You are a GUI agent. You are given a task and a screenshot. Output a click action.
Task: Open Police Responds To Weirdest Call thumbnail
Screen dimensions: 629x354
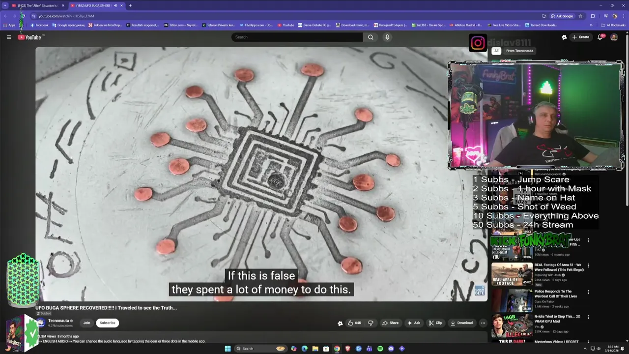click(x=512, y=300)
